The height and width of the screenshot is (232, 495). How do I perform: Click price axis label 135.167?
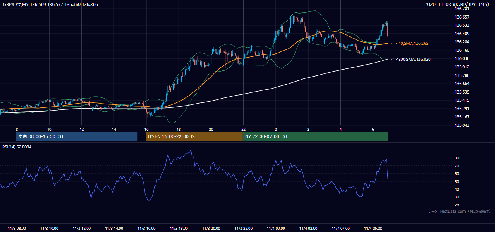coord(462,117)
